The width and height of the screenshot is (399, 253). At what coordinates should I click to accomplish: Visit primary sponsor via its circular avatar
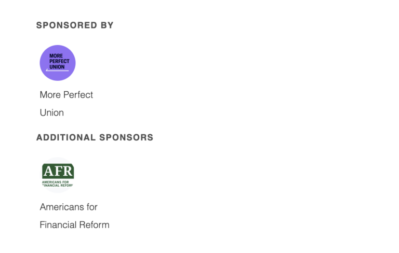point(58,63)
